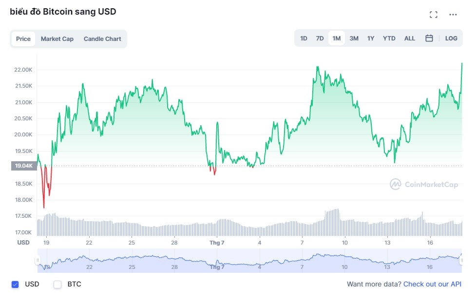Select the ALL time range
Screen dimensions: 475x304
pyautogui.click(x=409, y=38)
